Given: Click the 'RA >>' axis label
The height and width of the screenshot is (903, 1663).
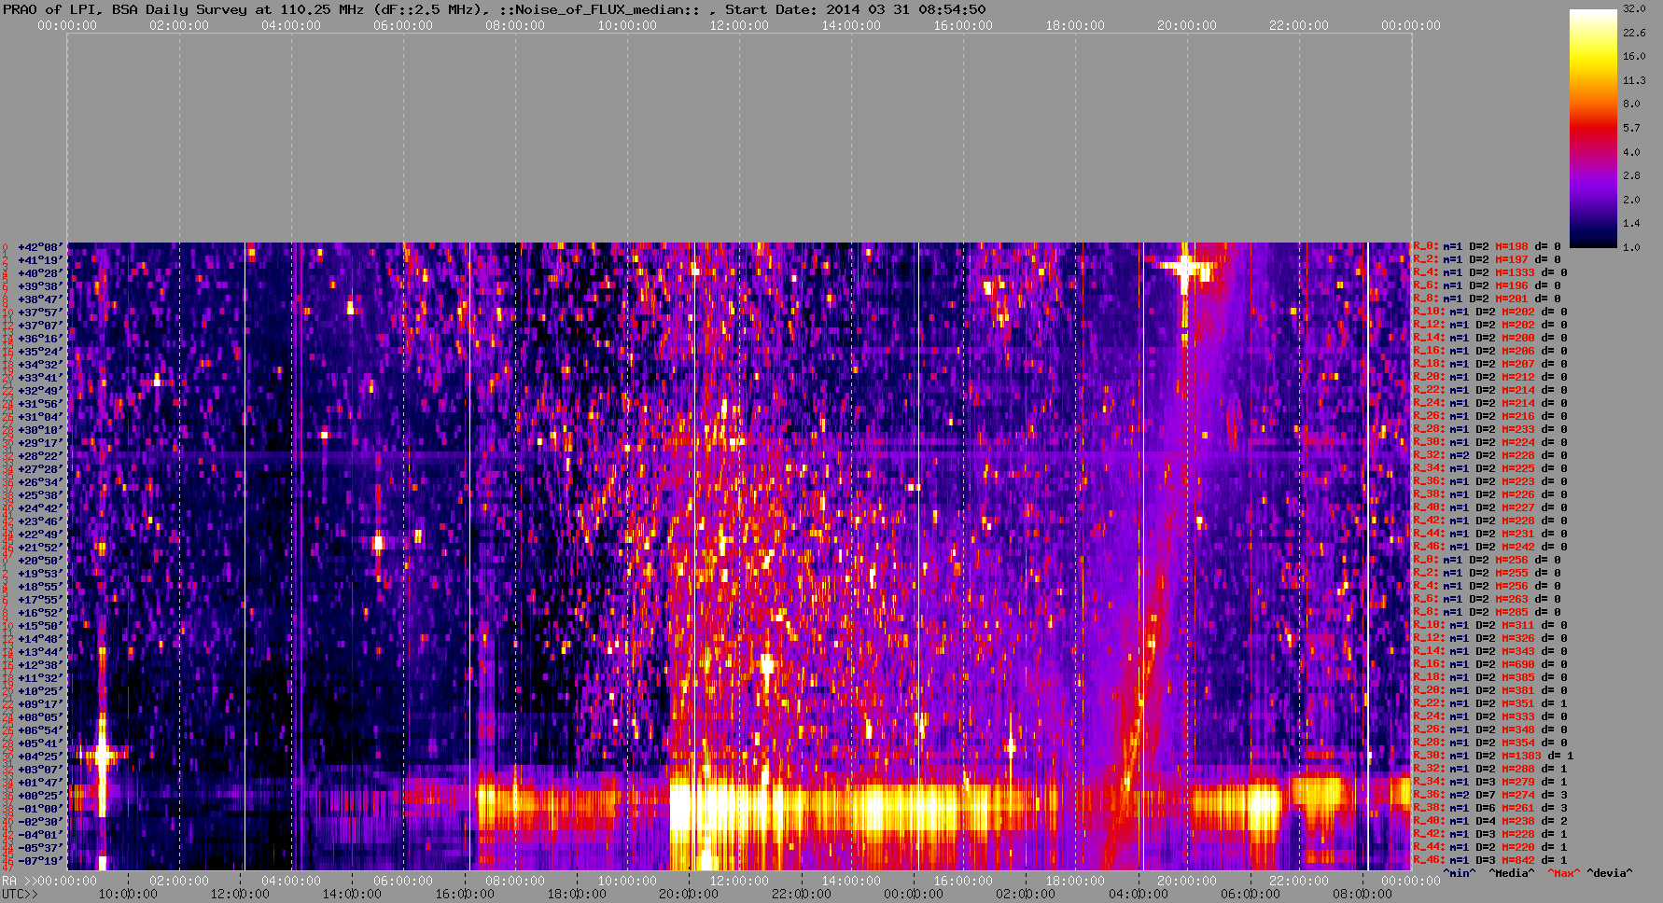Looking at the screenshot, I should [18, 882].
